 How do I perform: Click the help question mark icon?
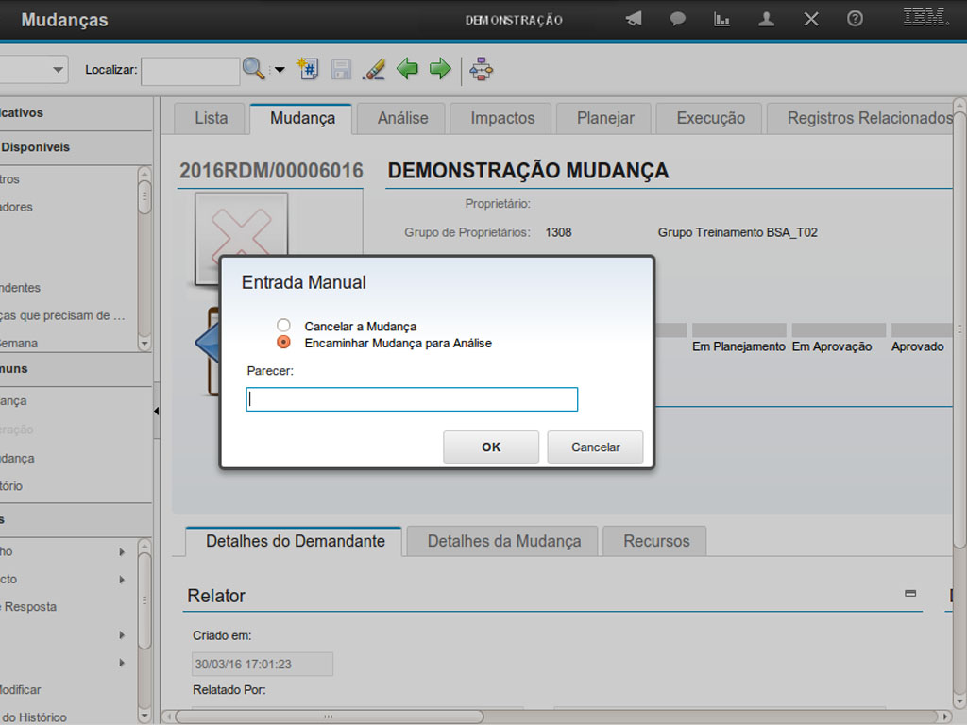855,19
